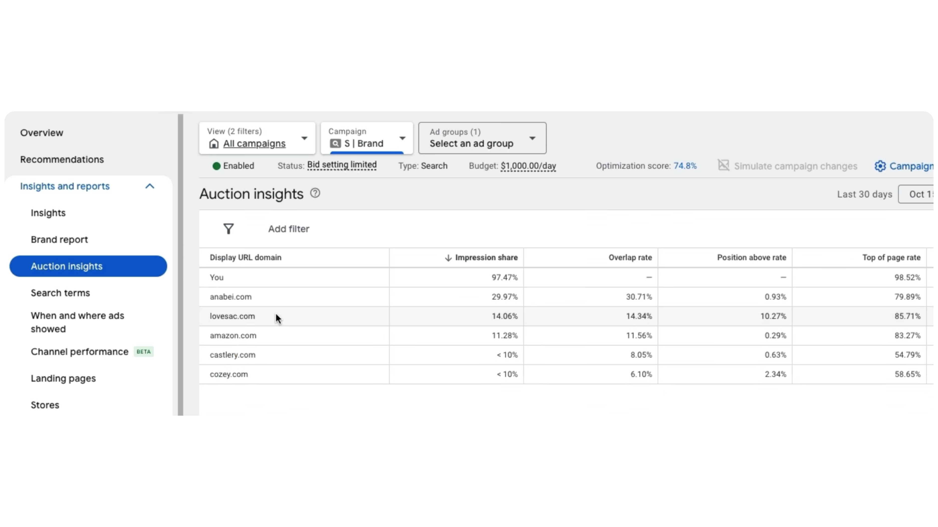Click the Impression share sort arrow
This screenshot has height=527, width=938.
448,258
